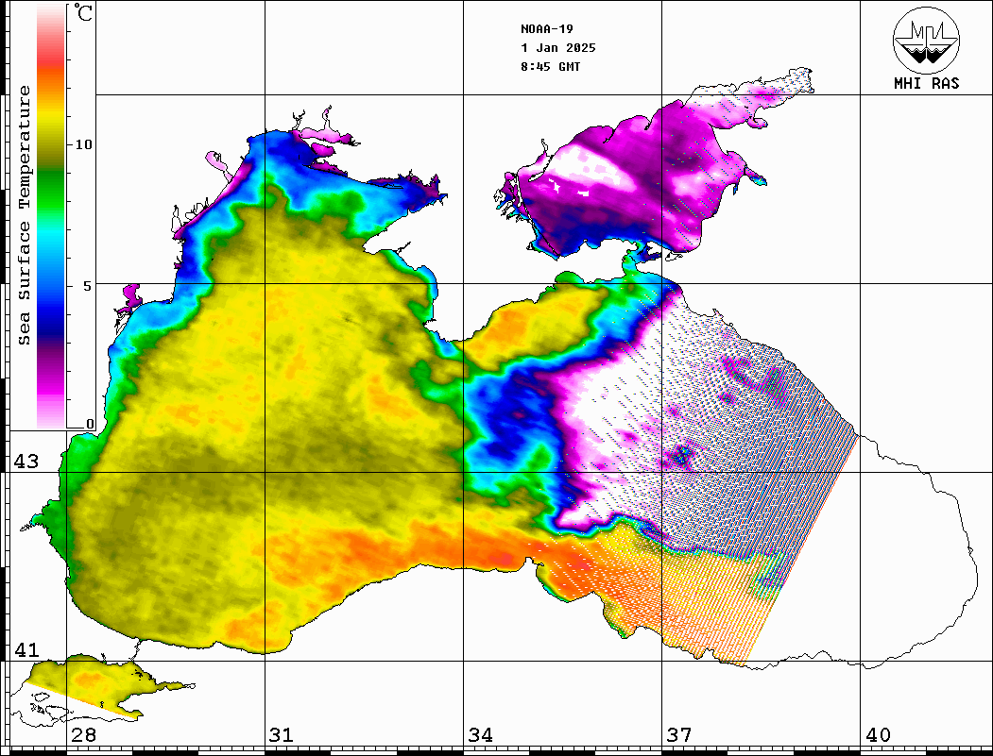Screen dimensions: 993x756
Task: Click the temperature color scale bar
Action: (51, 217)
